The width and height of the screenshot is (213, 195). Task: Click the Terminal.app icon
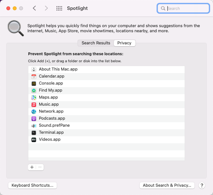tap(34, 132)
